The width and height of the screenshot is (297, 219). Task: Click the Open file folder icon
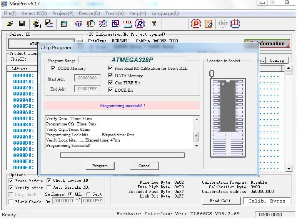pyautogui.click(x=10, y=24)
